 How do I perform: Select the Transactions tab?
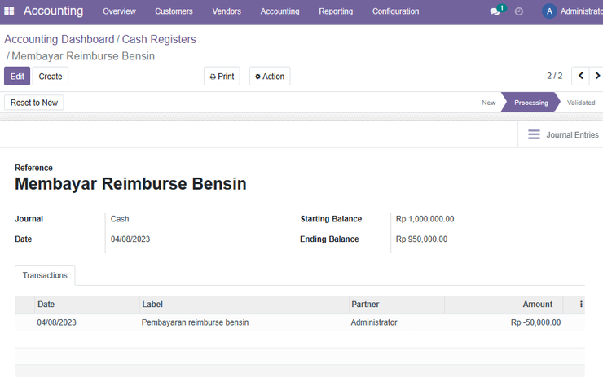click(45, 275)
